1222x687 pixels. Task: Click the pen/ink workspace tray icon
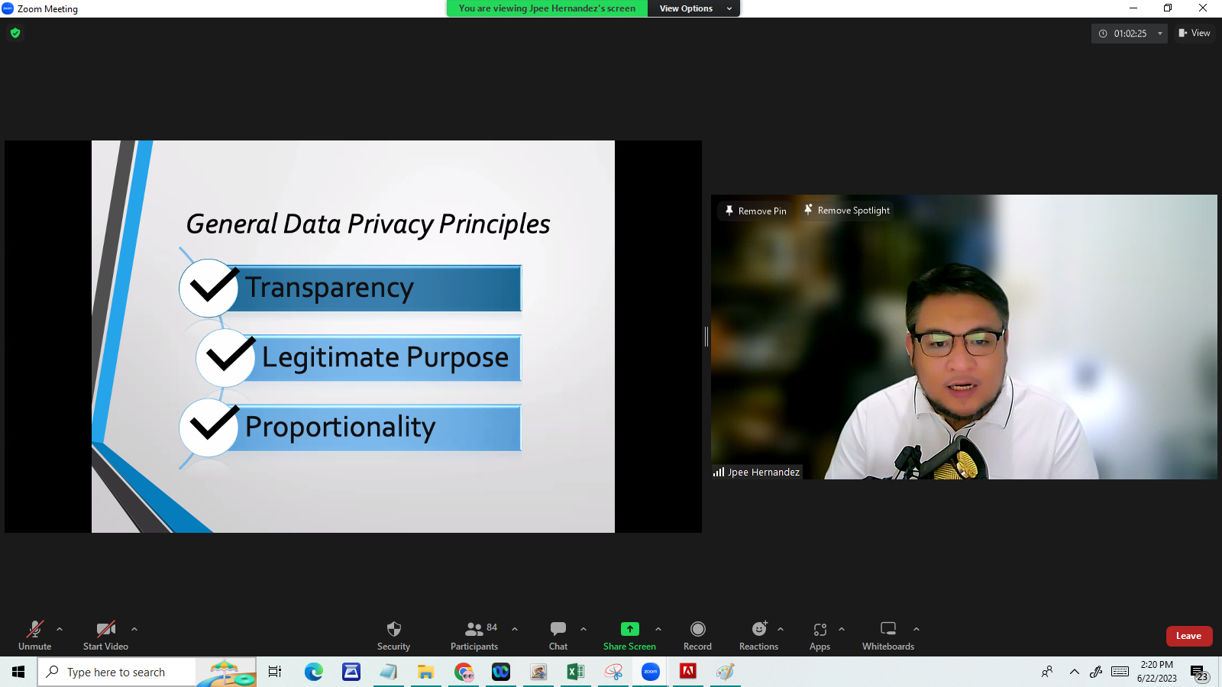1096,672
